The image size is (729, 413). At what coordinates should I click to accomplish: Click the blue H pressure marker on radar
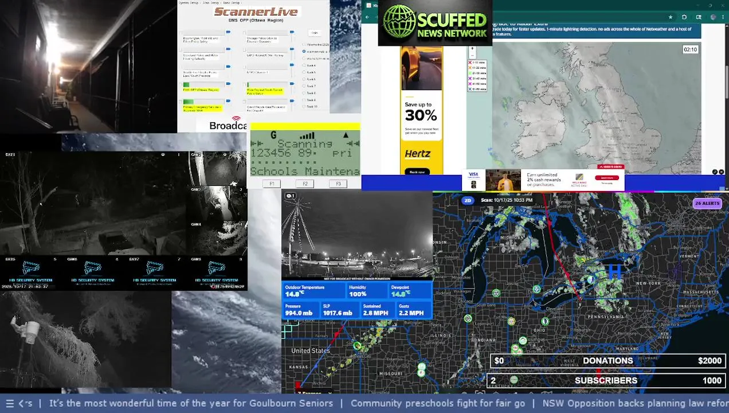615,271
